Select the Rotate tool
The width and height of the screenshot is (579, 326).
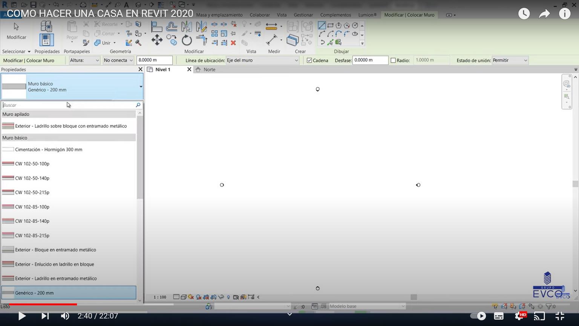(187, 40)
